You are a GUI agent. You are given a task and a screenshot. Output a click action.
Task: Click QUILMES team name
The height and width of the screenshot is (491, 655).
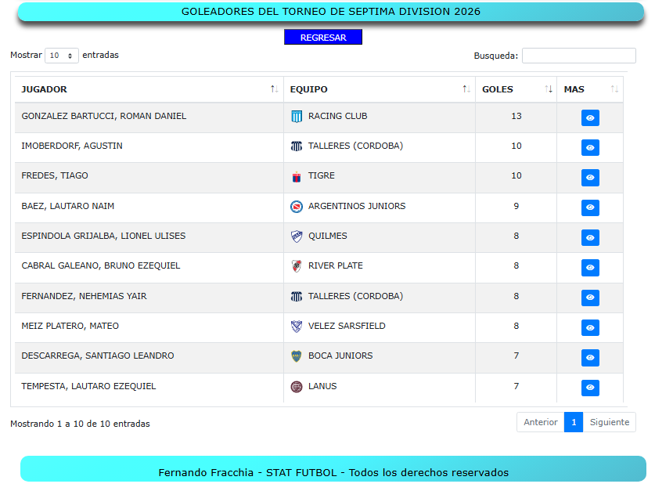point(327,236)
